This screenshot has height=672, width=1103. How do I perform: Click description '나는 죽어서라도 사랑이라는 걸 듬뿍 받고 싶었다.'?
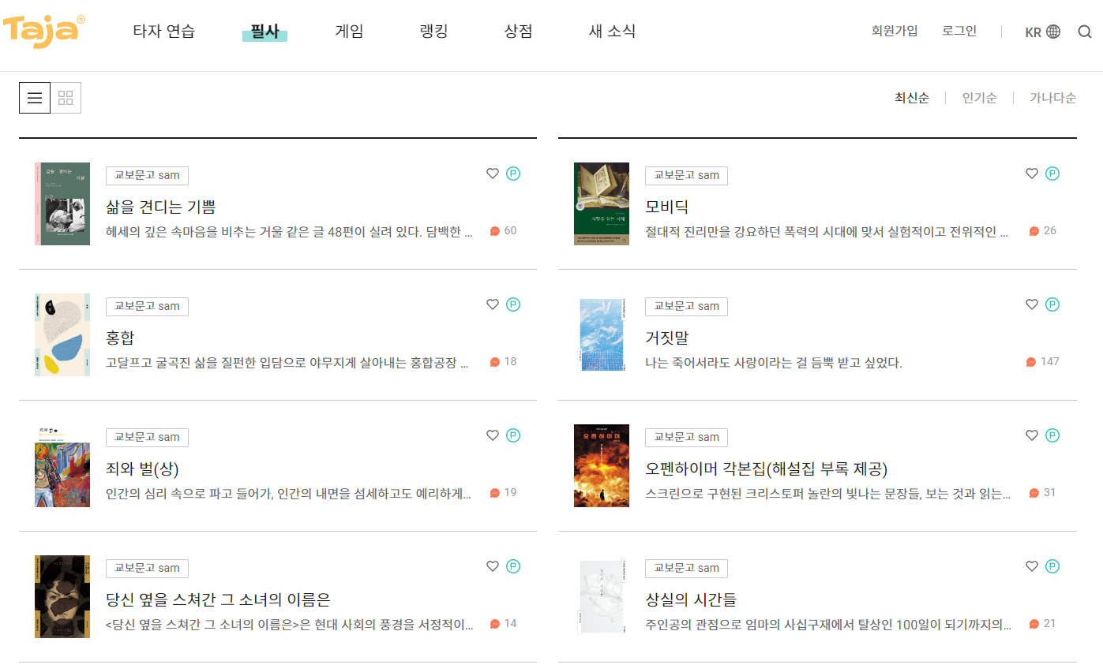[774, 363]
